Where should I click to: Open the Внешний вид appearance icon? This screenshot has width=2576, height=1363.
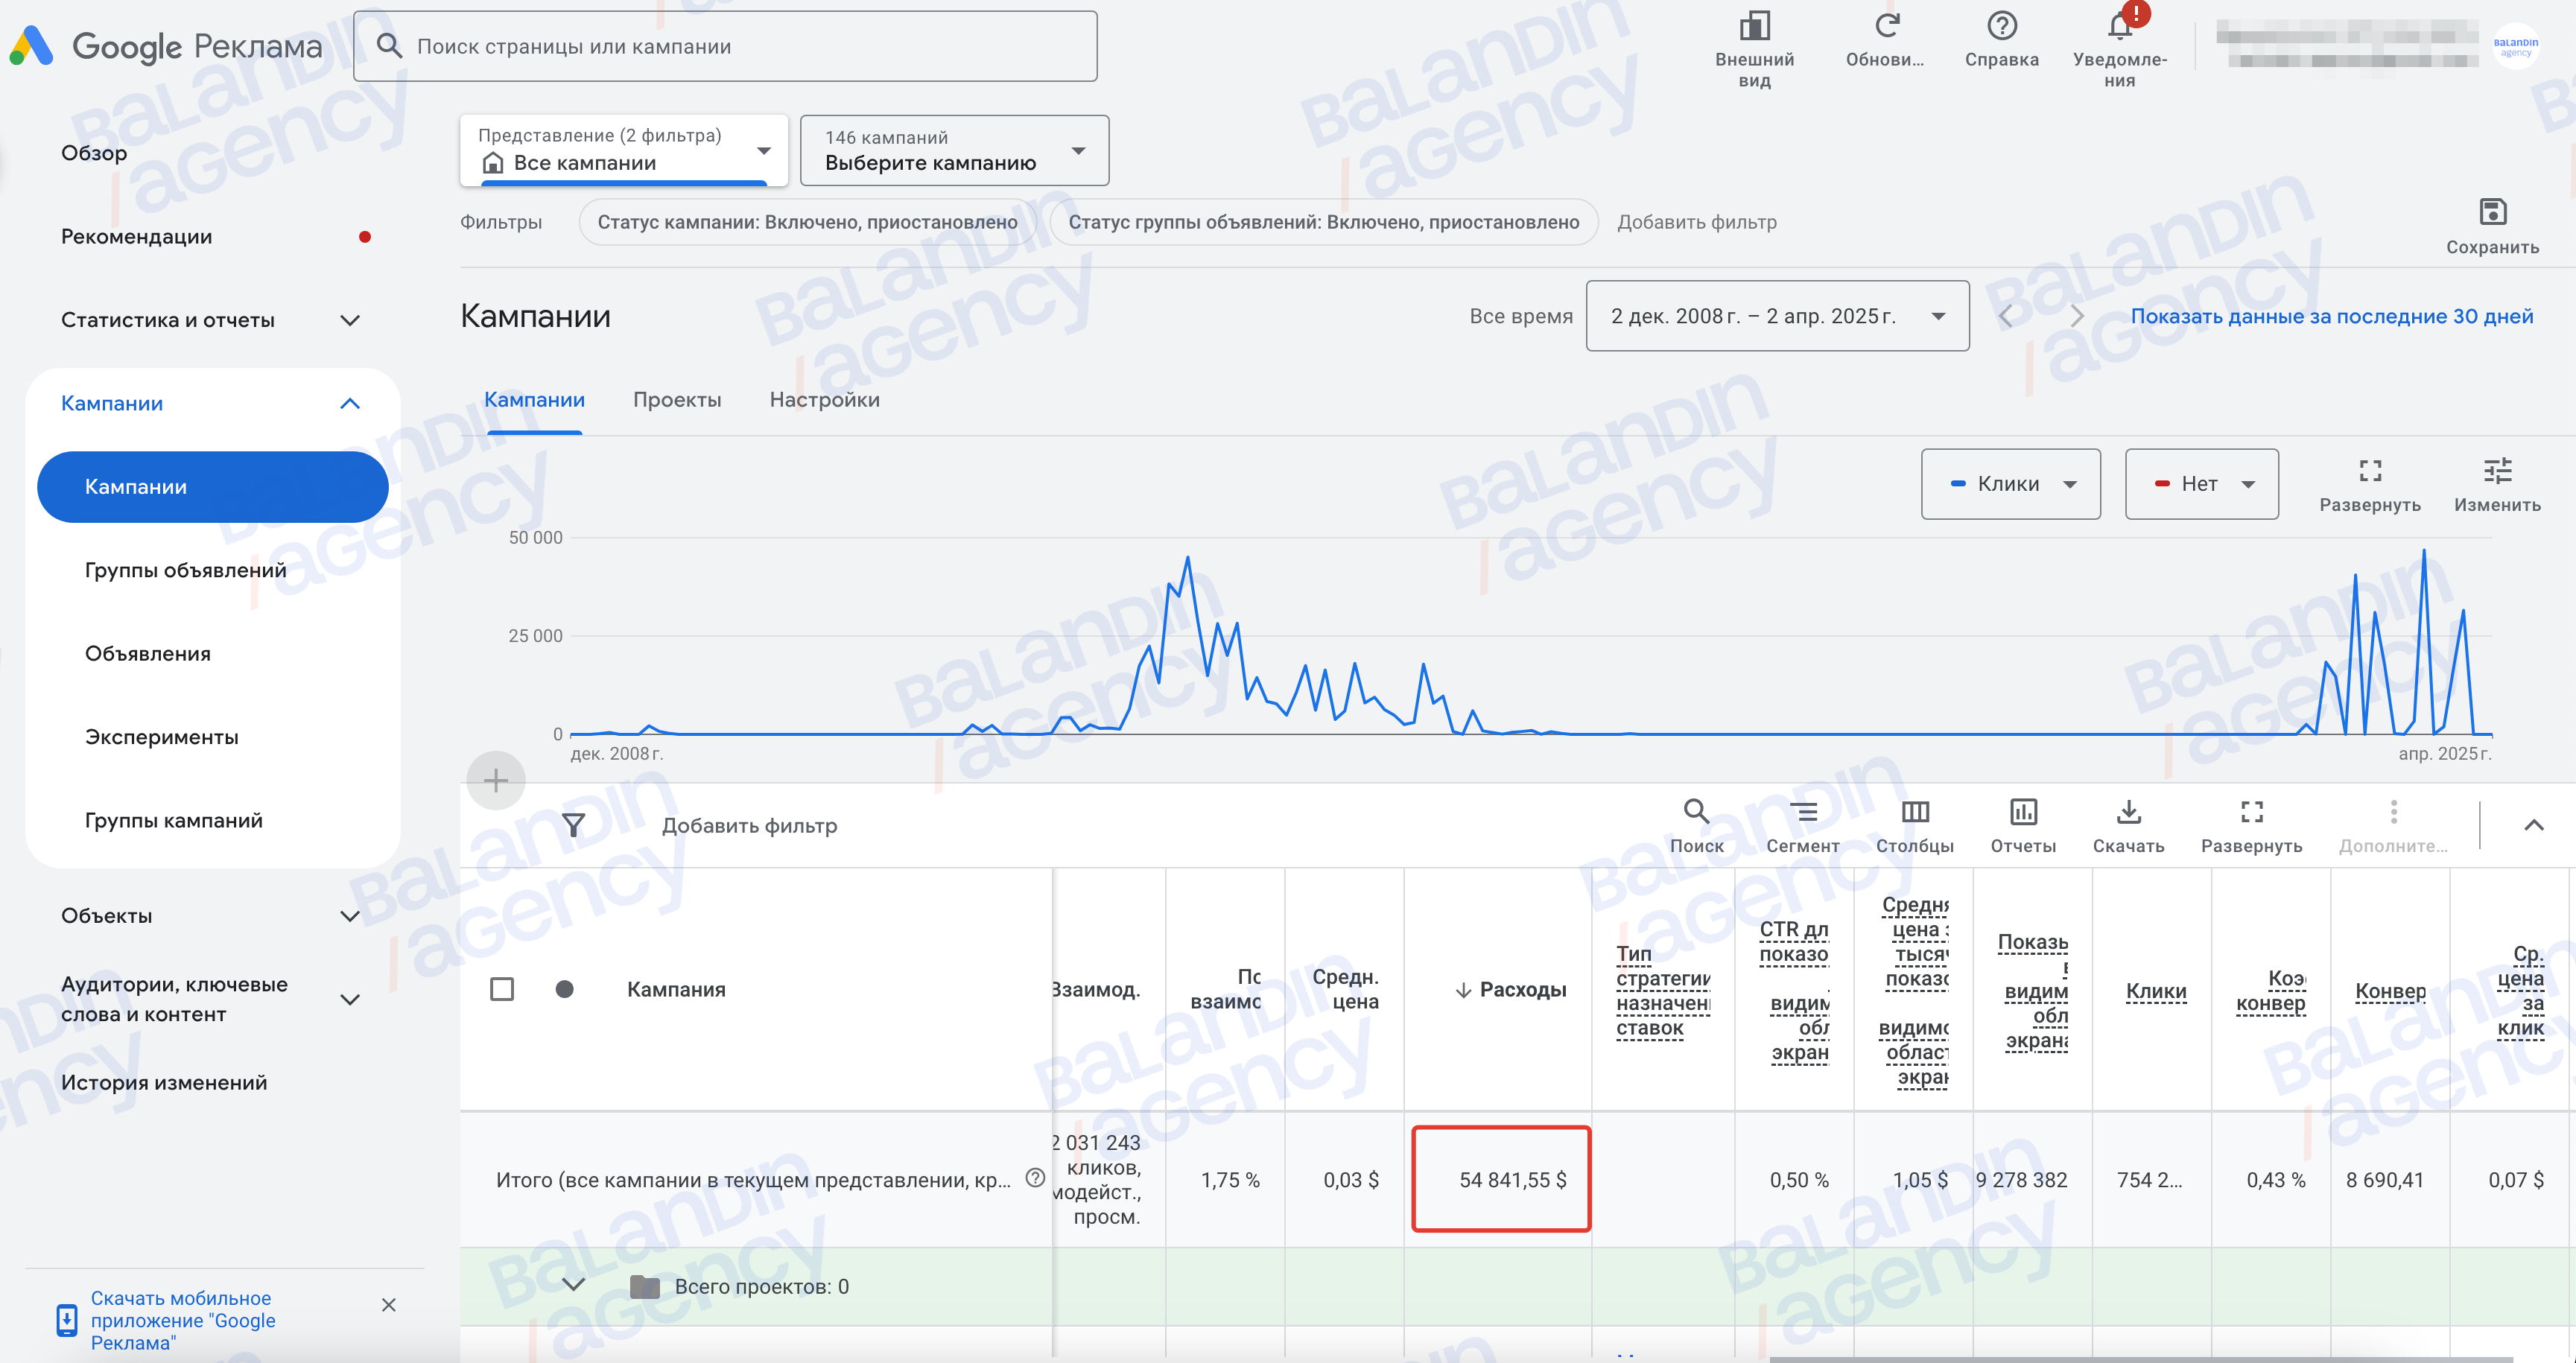(x=1754, y=26)
